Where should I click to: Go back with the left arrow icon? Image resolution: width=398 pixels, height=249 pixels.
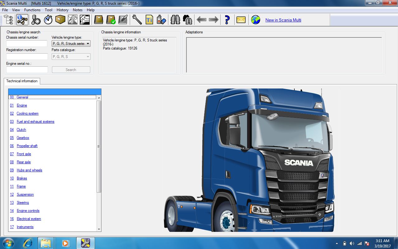point(201,20)
